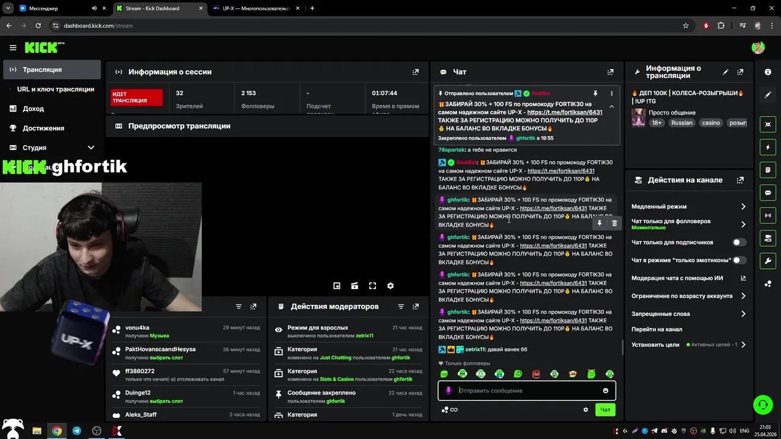Click the lightning bolt icon in right rail

768,148
